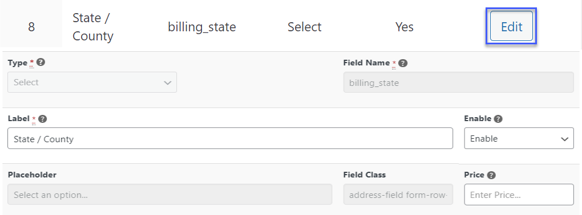The image size is (582, 215).
Task: Click the Select type cell in row 8
Action: click(304, 27)
